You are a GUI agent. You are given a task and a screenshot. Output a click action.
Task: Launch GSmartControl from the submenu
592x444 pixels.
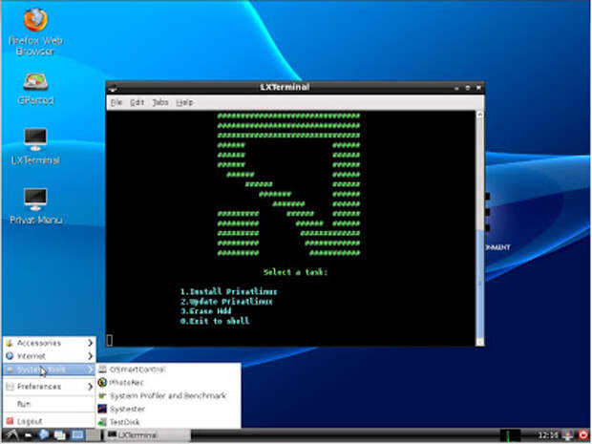[169, 370]
